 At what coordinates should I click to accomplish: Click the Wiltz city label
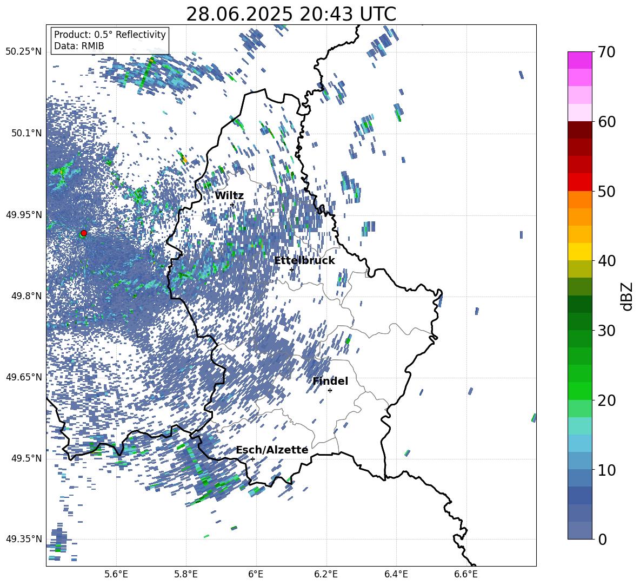[x=229, y=196]
